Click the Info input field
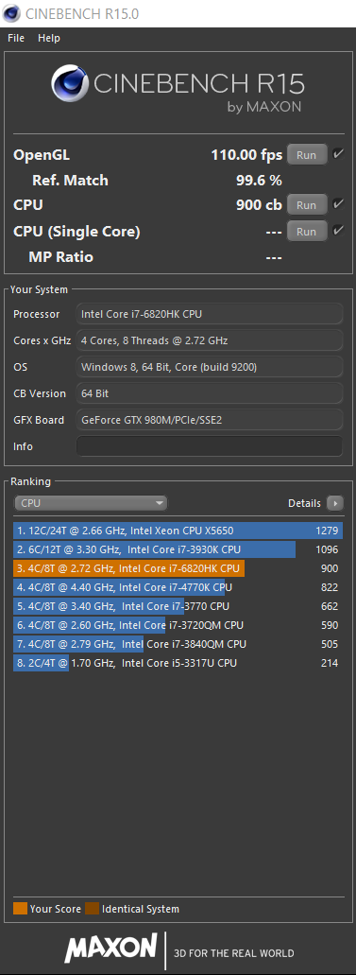This screenshot has width=356, height=975. pyautogui.click(x=210, y=446)
